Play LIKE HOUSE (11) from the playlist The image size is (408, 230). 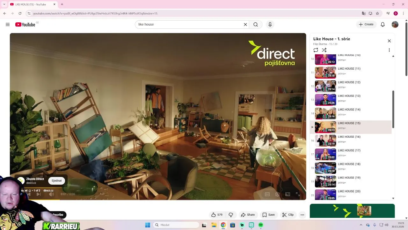tap(351, 73)
